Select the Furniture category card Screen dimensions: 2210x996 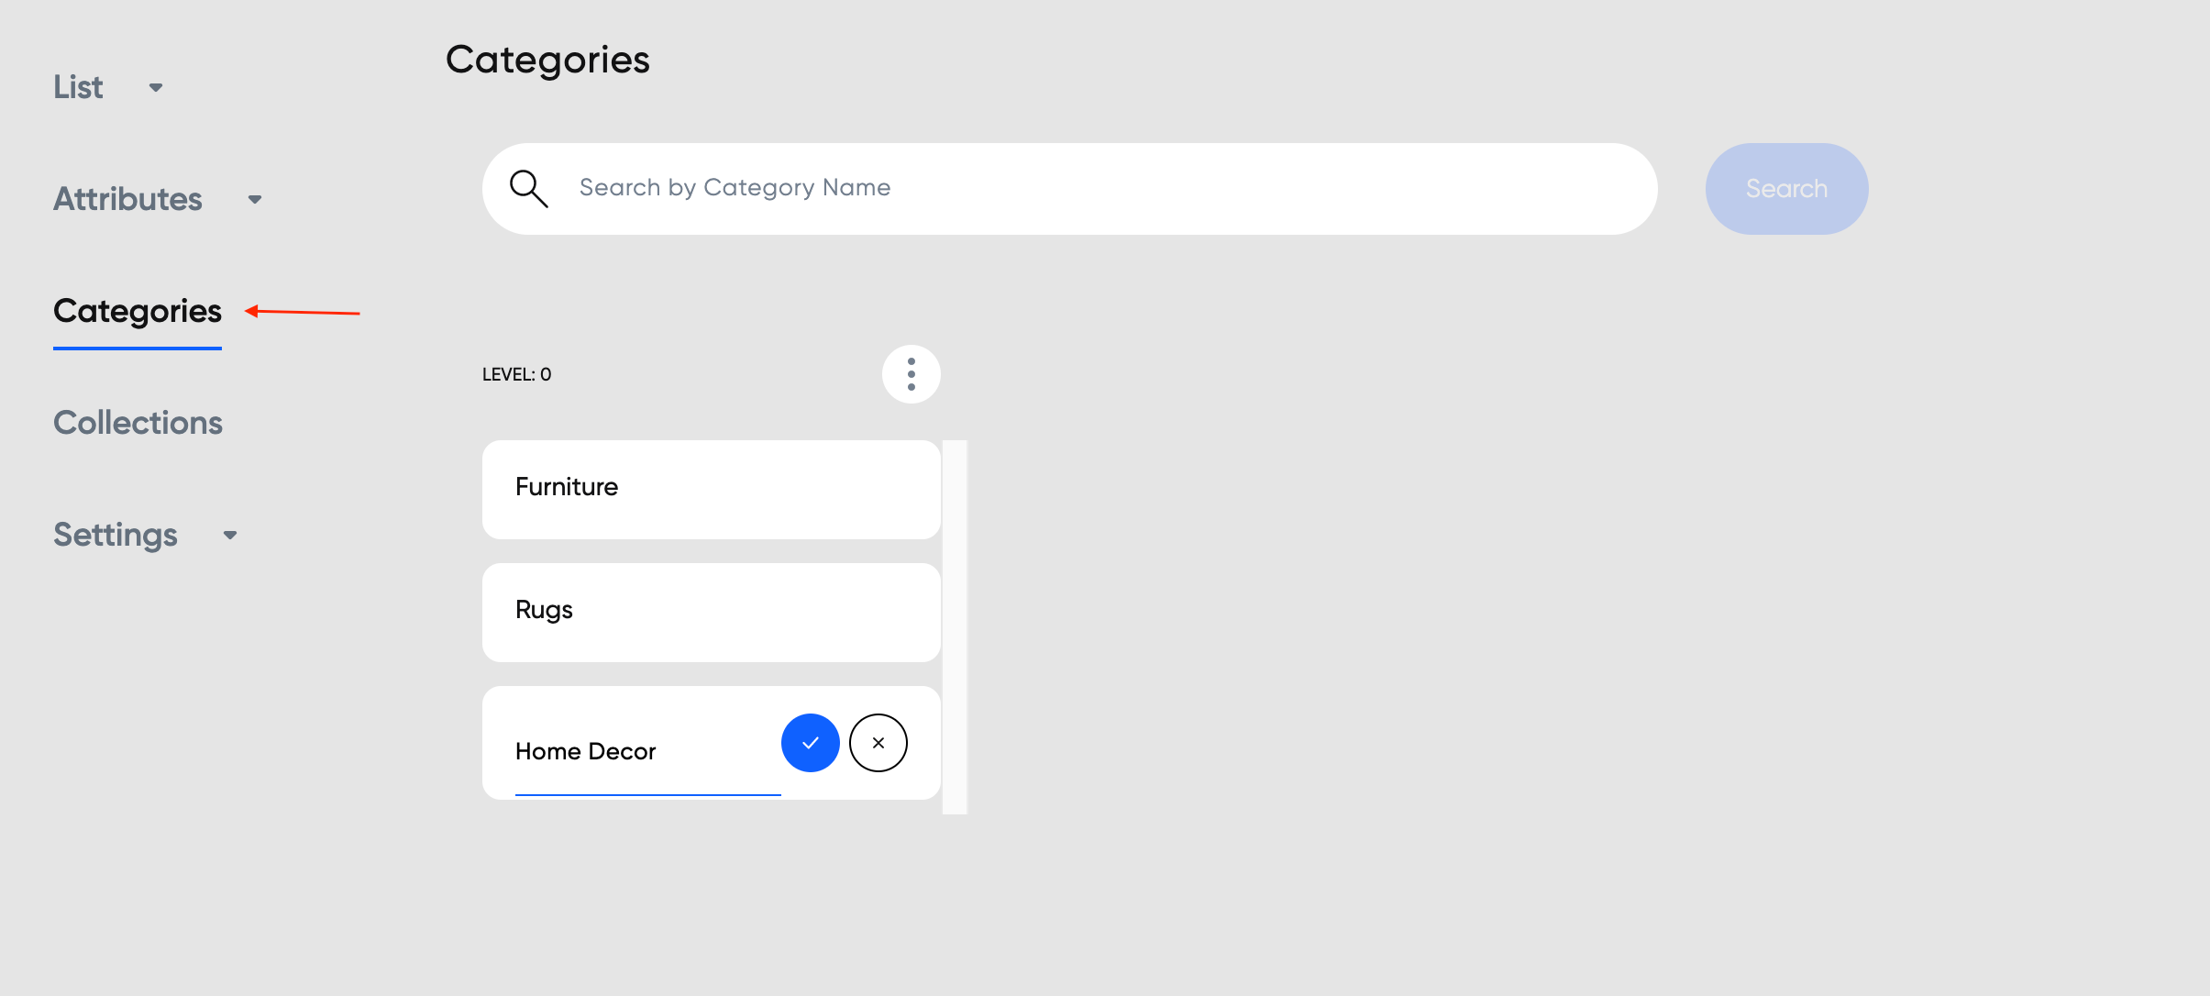712,490
